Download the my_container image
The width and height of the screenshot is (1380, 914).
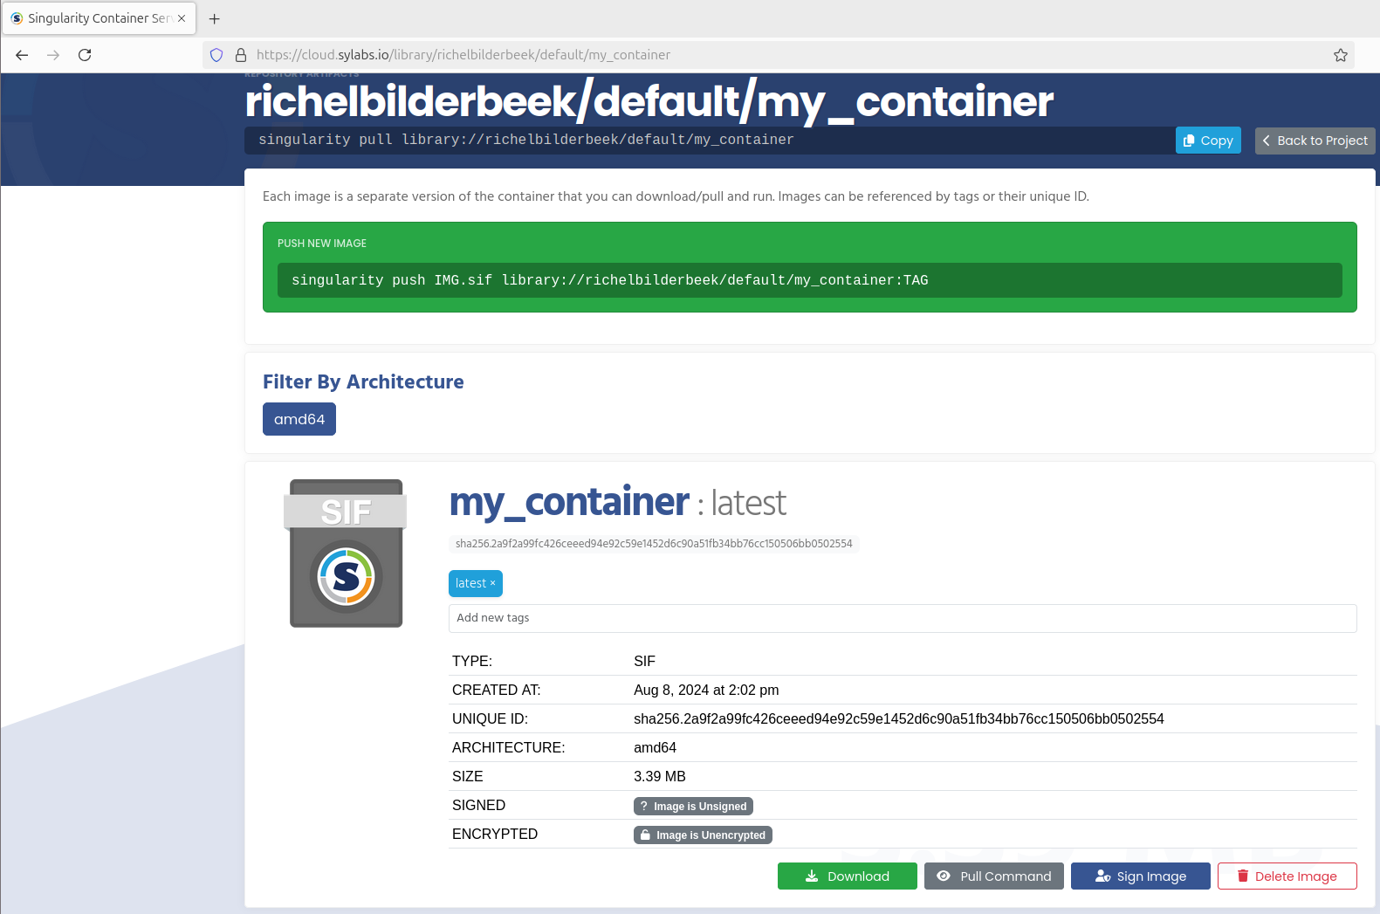coord(847,876)
